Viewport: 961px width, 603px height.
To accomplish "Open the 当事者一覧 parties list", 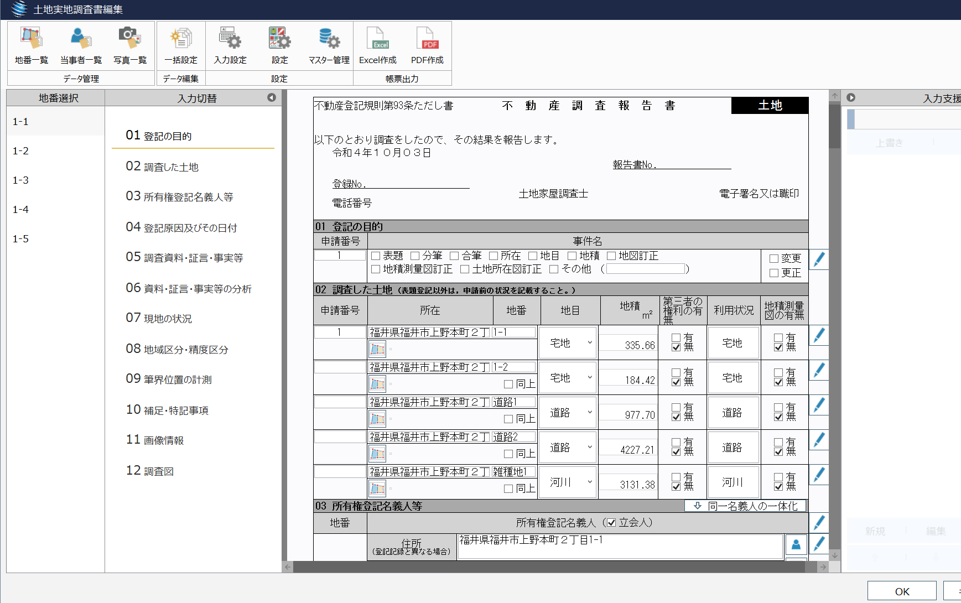I will click(81, 46).
